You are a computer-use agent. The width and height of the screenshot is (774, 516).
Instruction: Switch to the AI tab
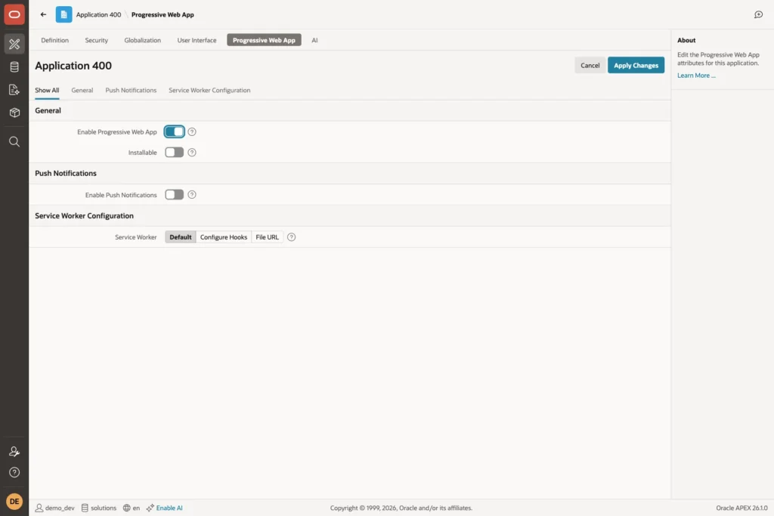point(314,40)
